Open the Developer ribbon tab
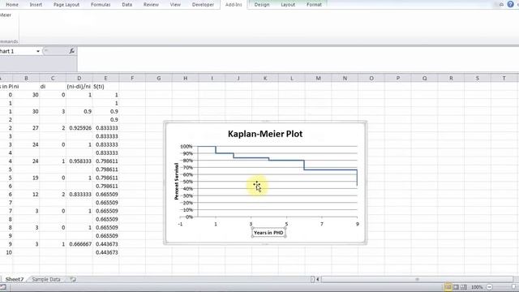The height and width of the screenshot is (292, 519). pos(203,5)
